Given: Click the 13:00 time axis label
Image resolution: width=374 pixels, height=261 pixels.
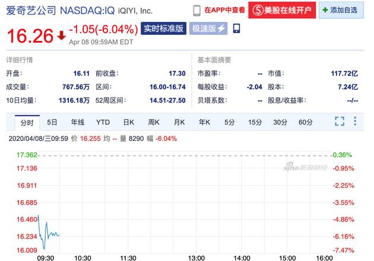Looking at the screenshot, I should pos(196,258).
